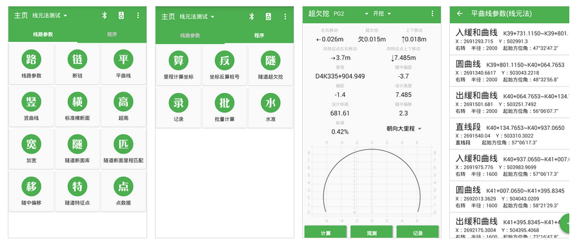Tap the floating add button
This screenshot has height=239, width=579.
pos(565,223)
